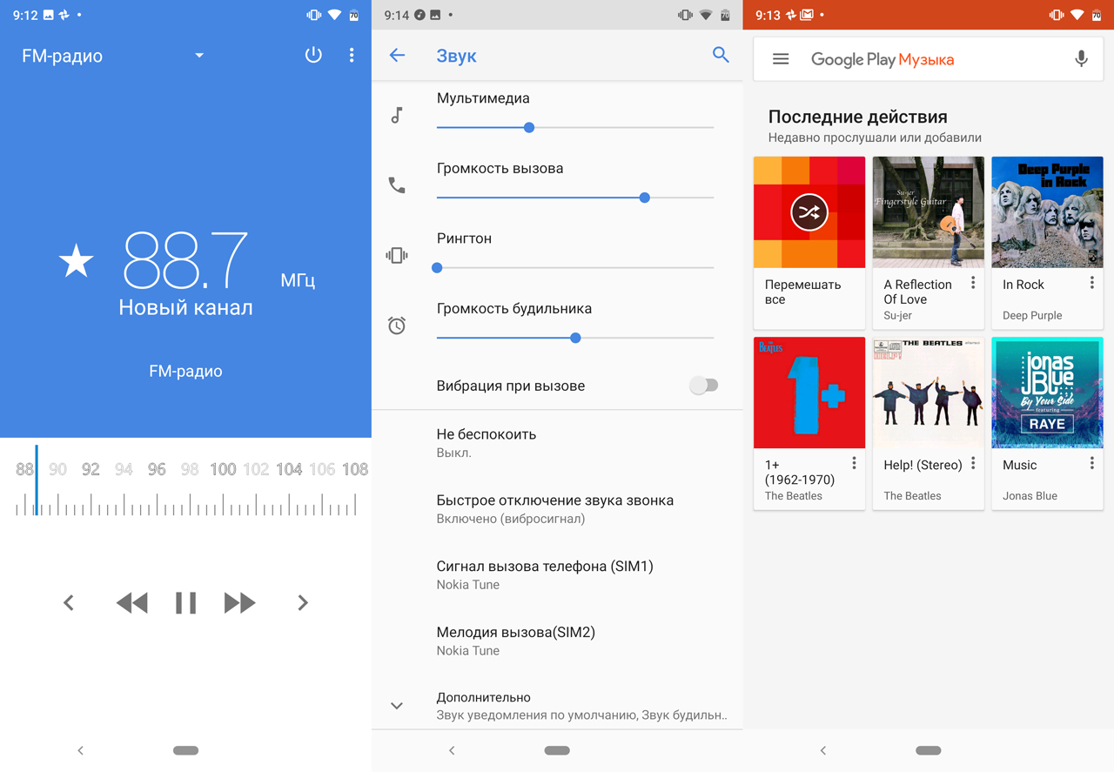Viewport: 1114px width, 772px height.
Task: Tap the alarm clock volume icon
Action: [x=397, y=326]
